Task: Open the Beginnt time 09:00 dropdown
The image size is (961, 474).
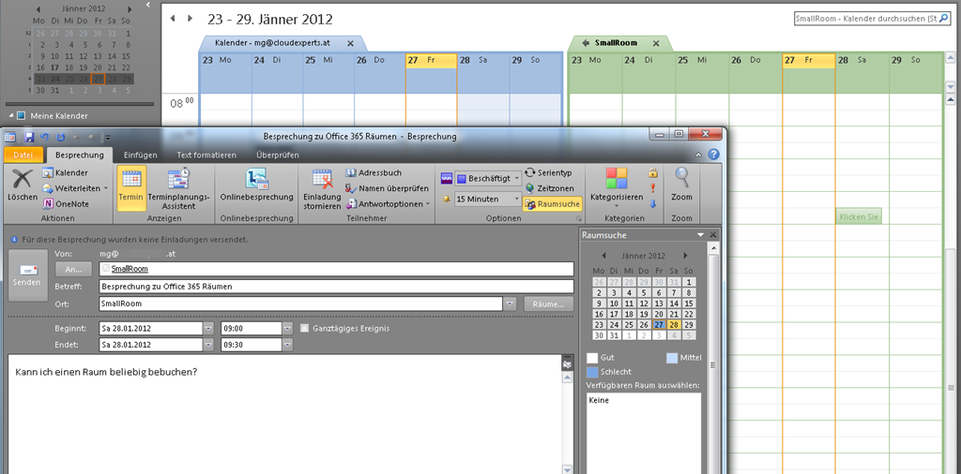Action: point(288,329)
